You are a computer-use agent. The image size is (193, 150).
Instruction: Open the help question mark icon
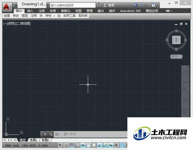(153, 5)
